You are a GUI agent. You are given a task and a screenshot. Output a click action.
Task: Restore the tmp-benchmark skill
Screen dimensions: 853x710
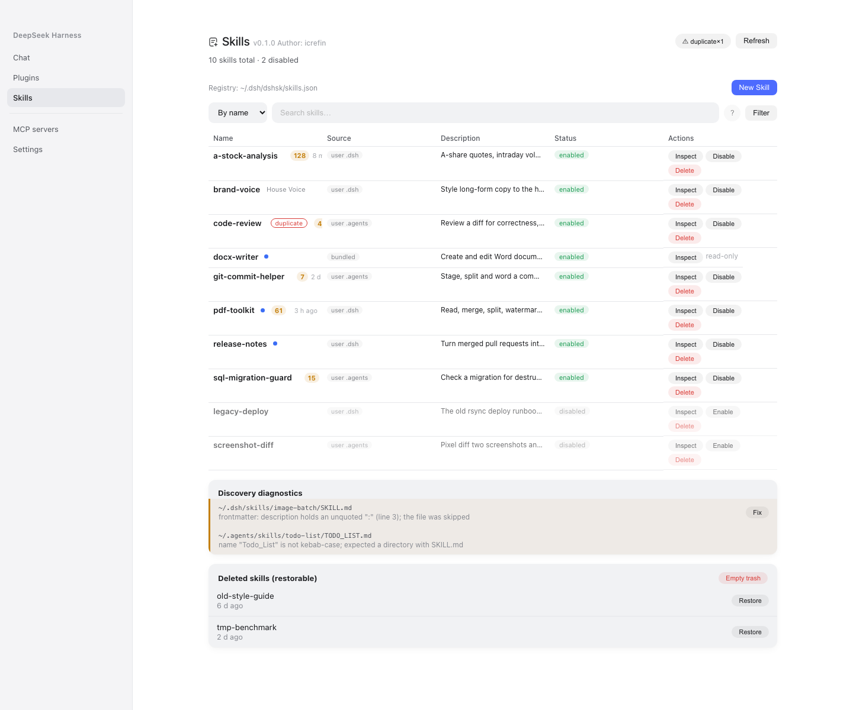pos(750,632)
